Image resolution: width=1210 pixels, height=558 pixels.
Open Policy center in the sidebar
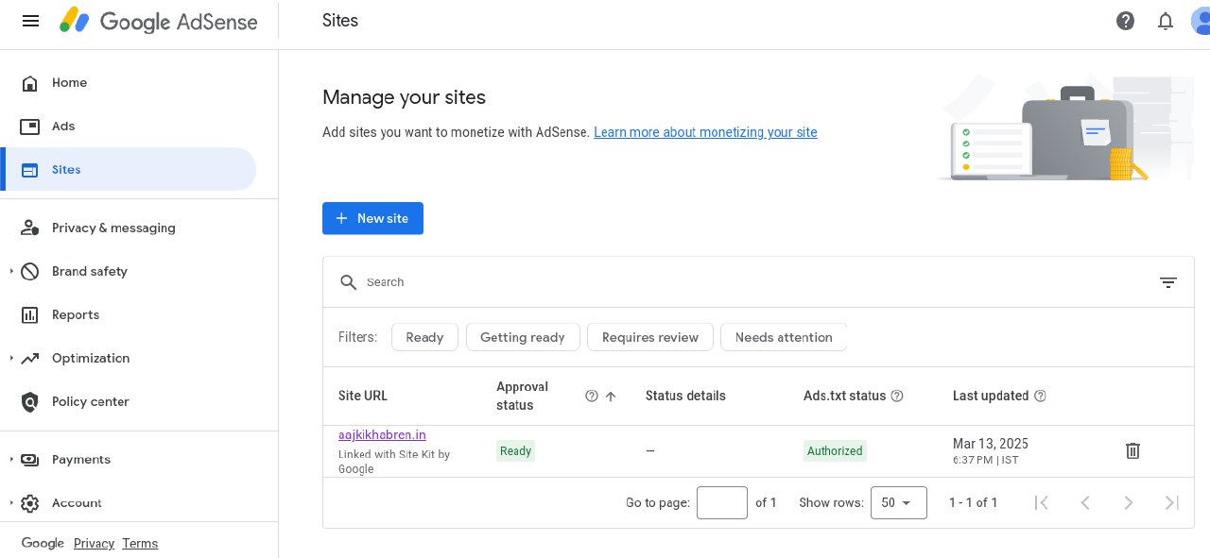[129, 402]
